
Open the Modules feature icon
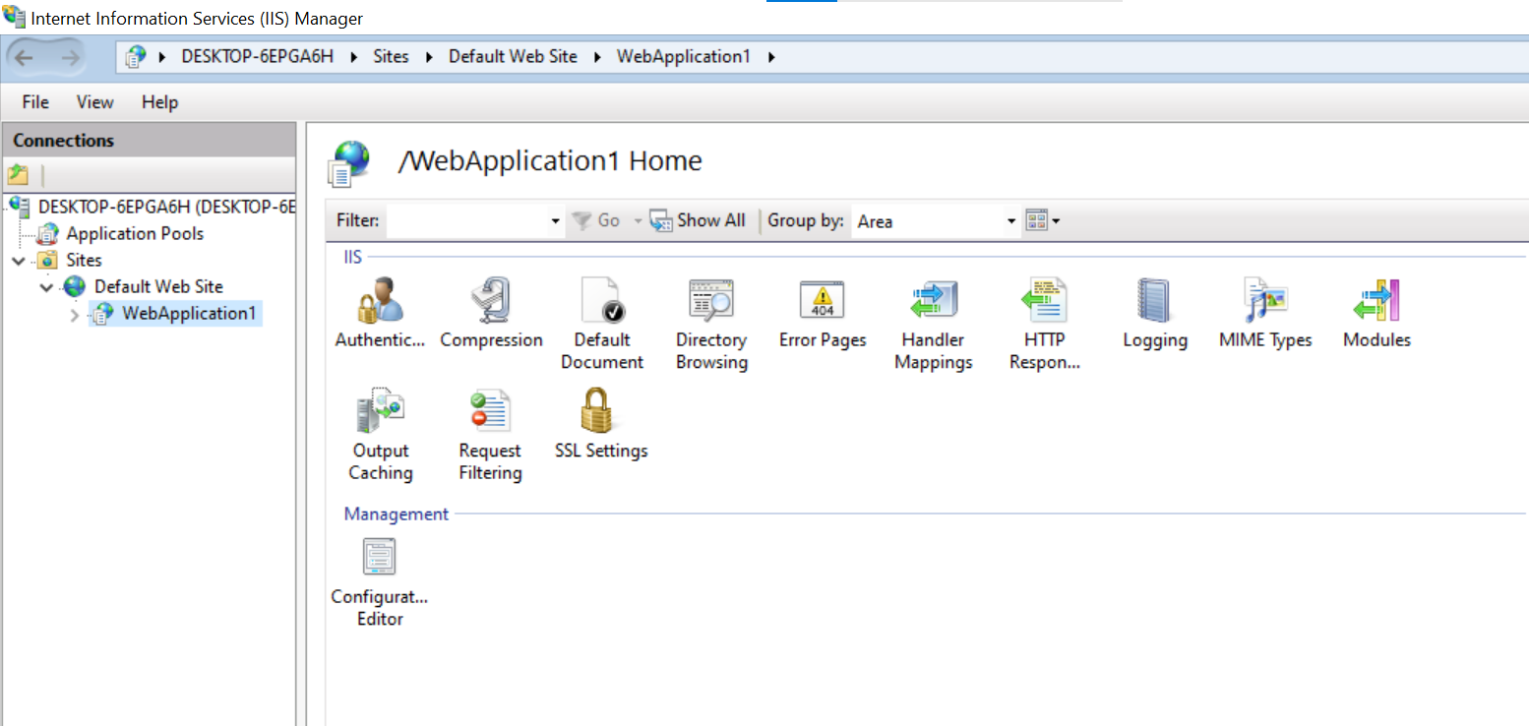pos(1376,300)
